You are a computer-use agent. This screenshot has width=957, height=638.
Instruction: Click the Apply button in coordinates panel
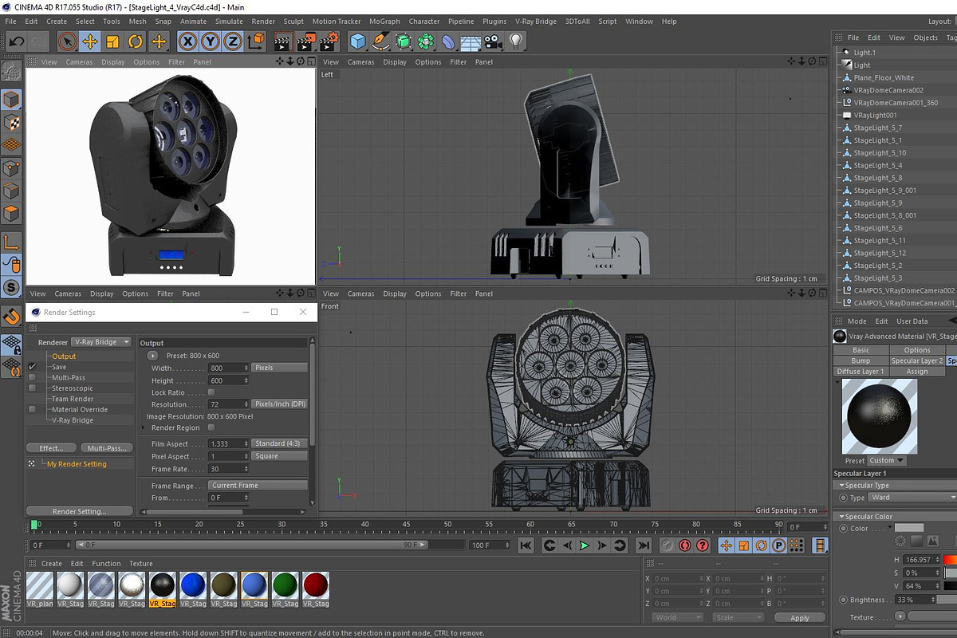click(x=800, y=617)
